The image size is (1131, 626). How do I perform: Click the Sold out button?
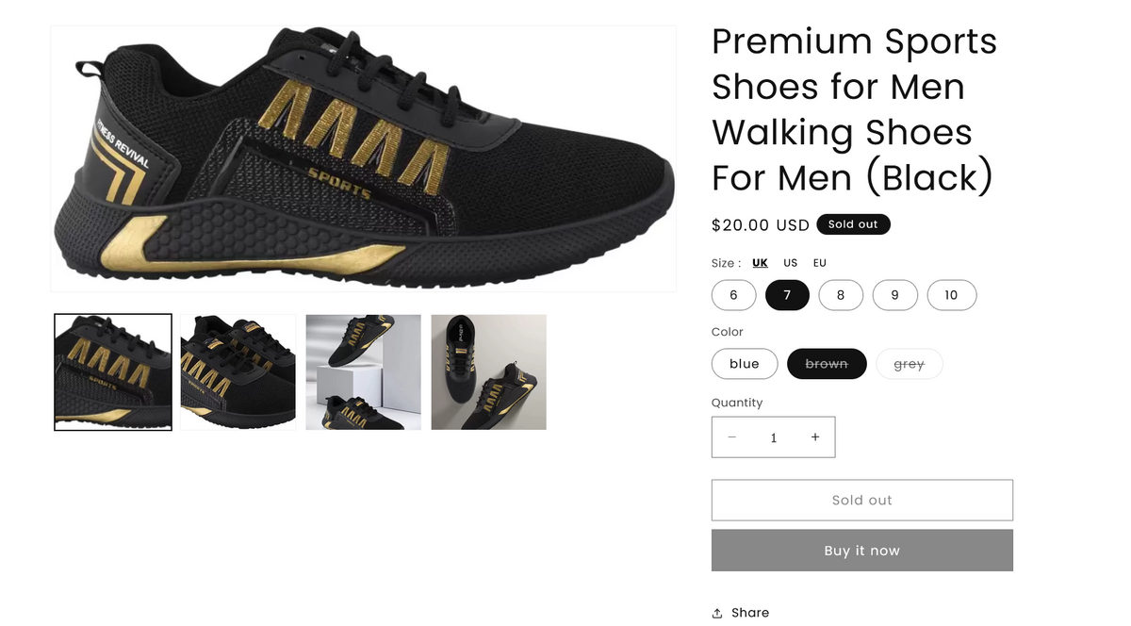pos(861,500)
